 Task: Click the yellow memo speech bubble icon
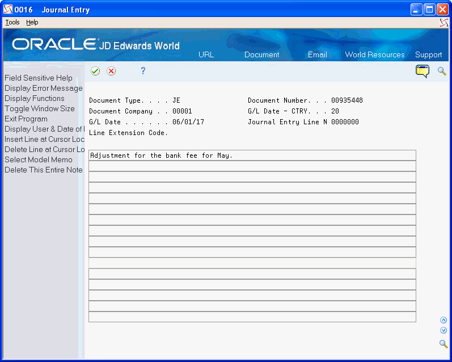pyautogui.click(x=423, y=71)
